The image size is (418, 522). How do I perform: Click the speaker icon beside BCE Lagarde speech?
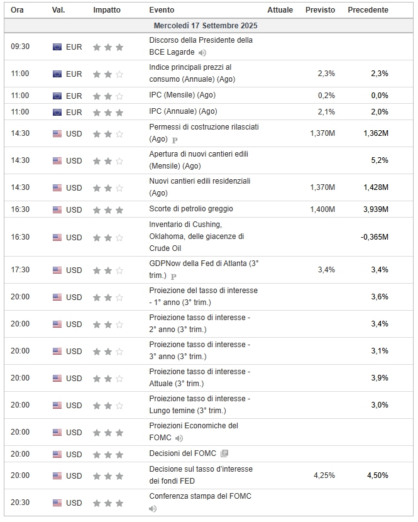(x=202, y=53)
